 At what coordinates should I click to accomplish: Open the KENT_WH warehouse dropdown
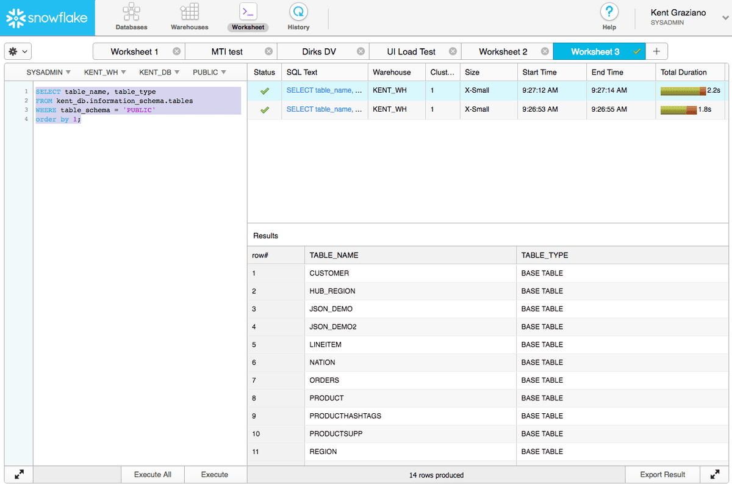pos(105,72)
